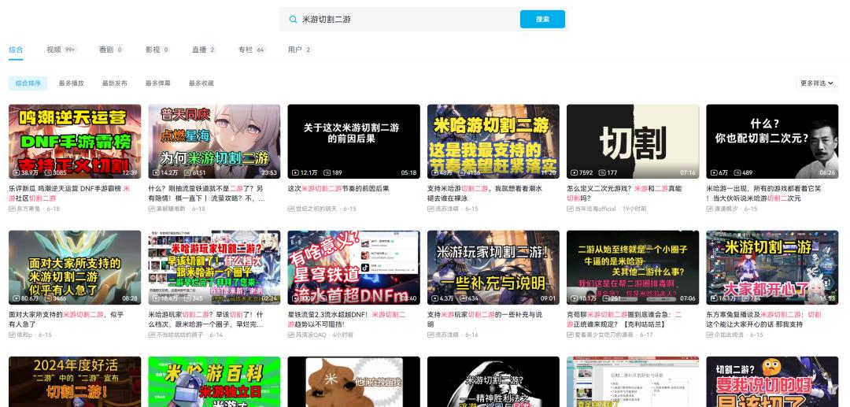Open the title starting 怎么定义二次元游戏
850x407 pixels.
click(624, 194)
